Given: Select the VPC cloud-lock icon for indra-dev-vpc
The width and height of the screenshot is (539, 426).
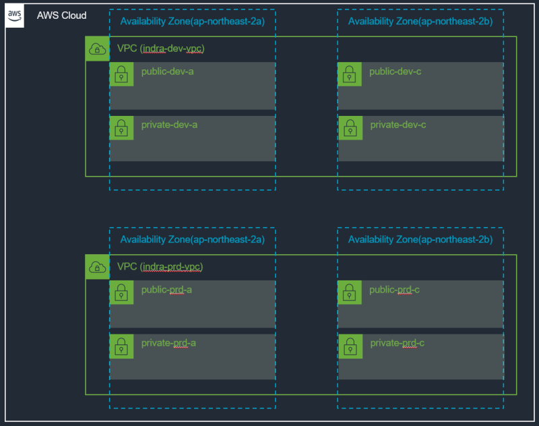Looking at the screenshot, I should click(x=97, y=49).
